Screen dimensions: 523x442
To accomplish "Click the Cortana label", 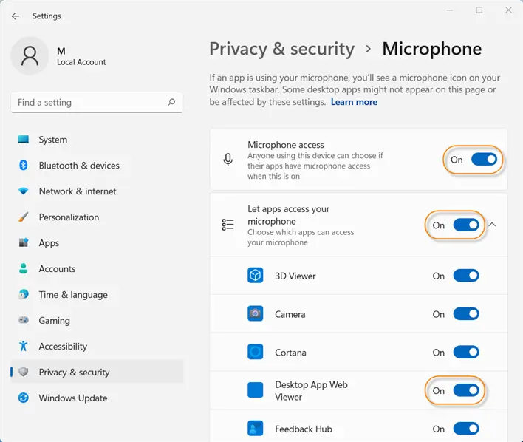I will [x=290, y=353].
